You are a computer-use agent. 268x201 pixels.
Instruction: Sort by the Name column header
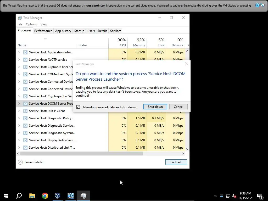click(x=47, y=43)
